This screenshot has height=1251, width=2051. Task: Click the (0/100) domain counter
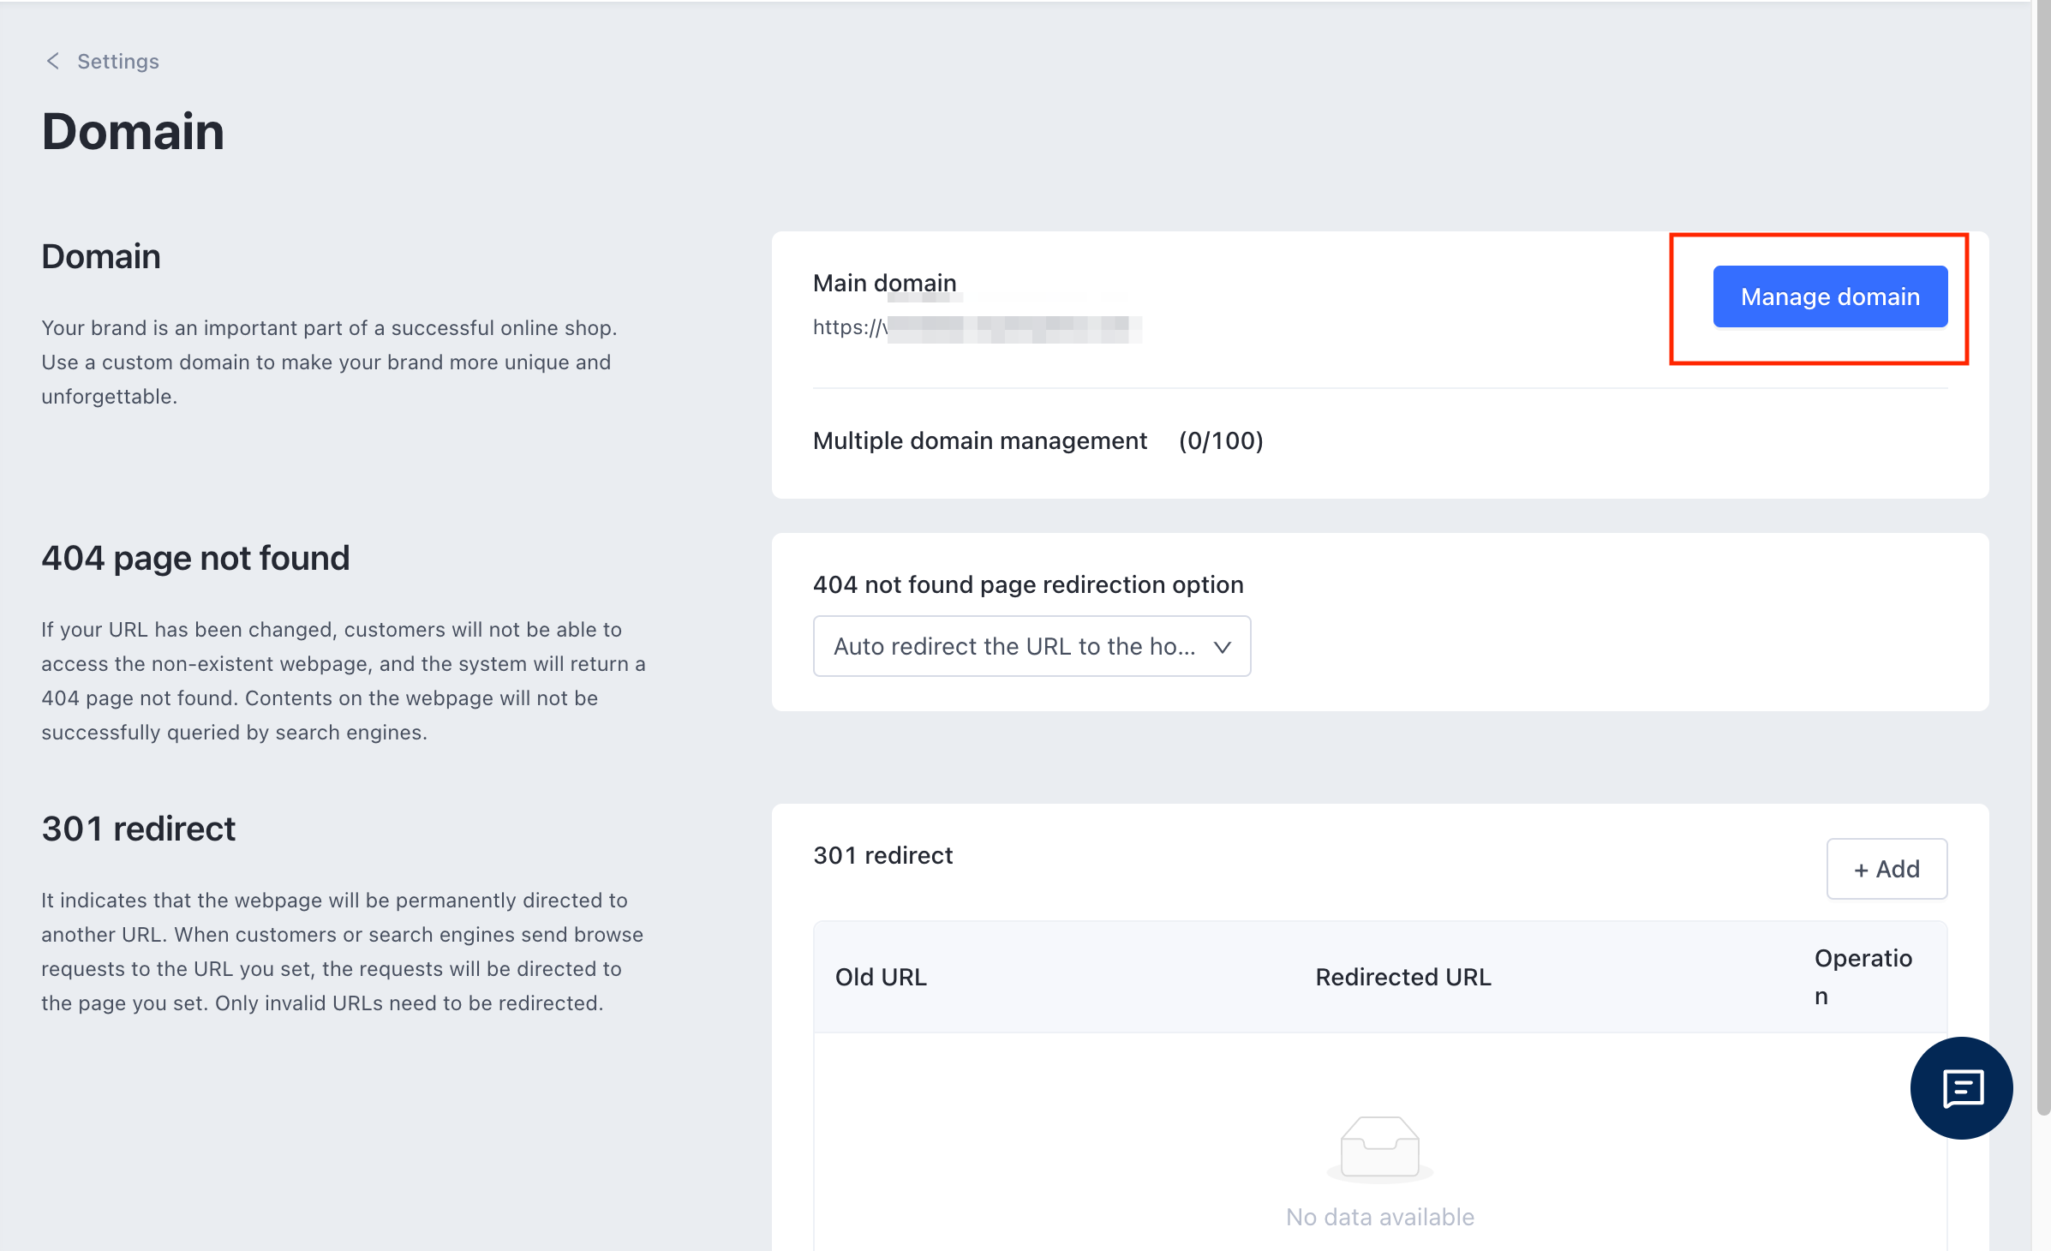pos(1221,440)
